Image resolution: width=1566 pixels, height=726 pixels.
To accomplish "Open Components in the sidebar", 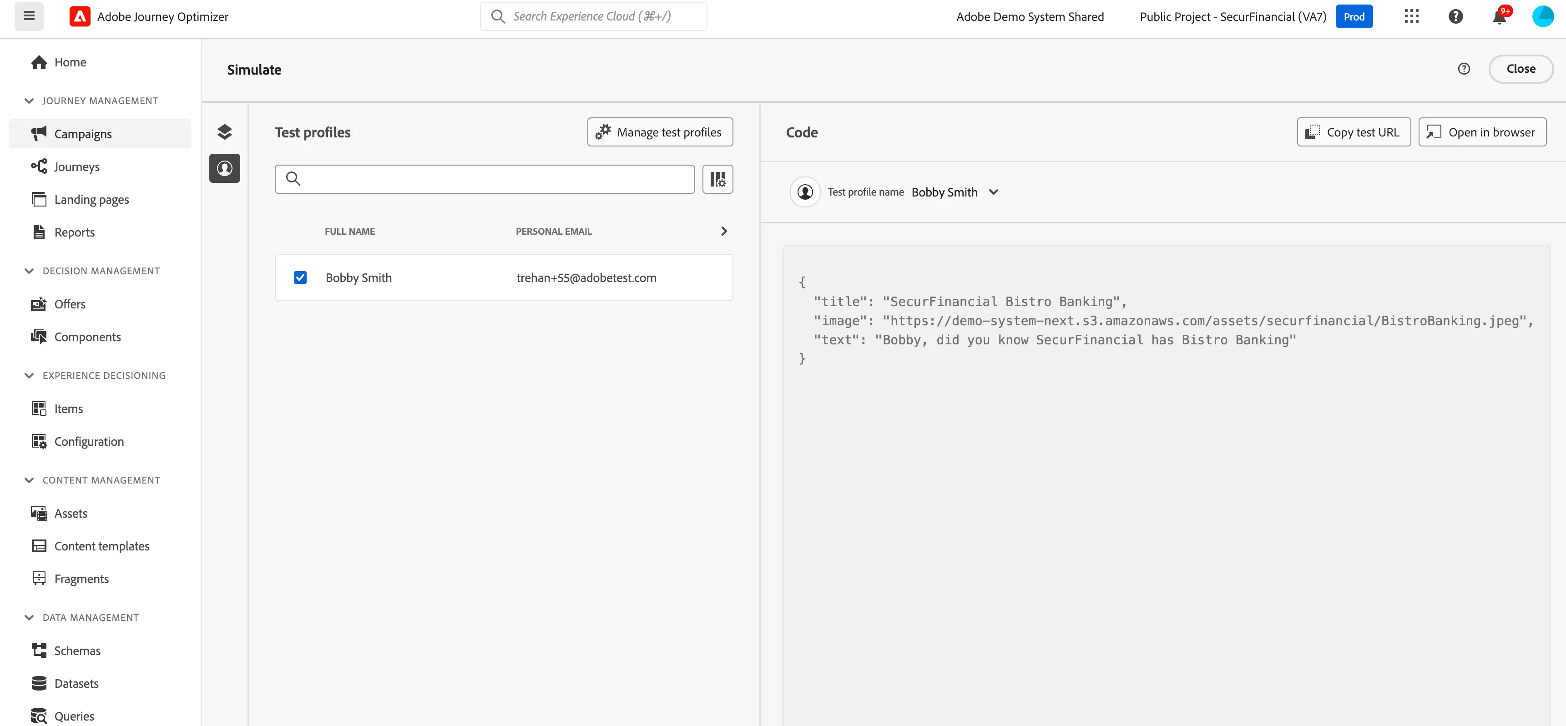I will pyautogui.click(x=87, y=337).
